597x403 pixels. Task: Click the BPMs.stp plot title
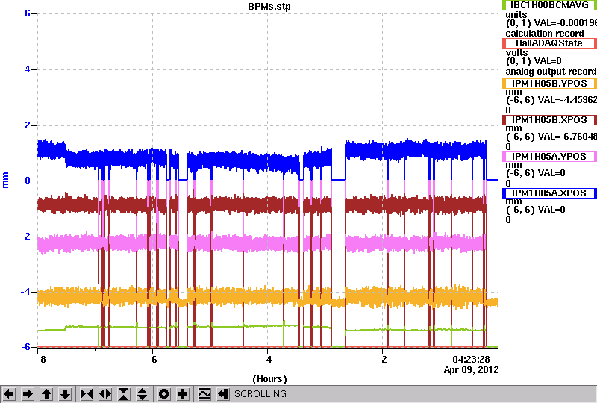pos(269,7)
